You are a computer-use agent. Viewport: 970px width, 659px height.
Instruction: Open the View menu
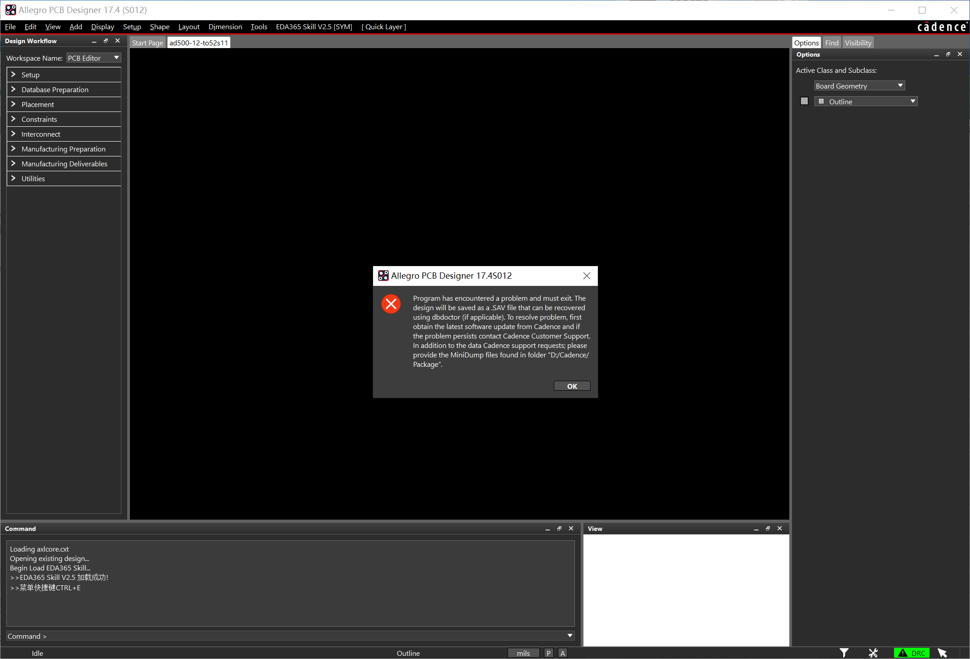(53, 27)
